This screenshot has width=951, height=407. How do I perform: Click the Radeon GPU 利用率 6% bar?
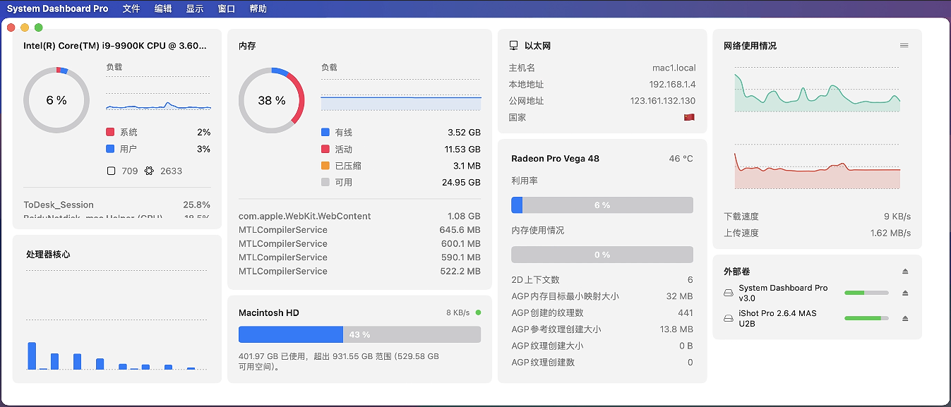(x=602, y=205)
